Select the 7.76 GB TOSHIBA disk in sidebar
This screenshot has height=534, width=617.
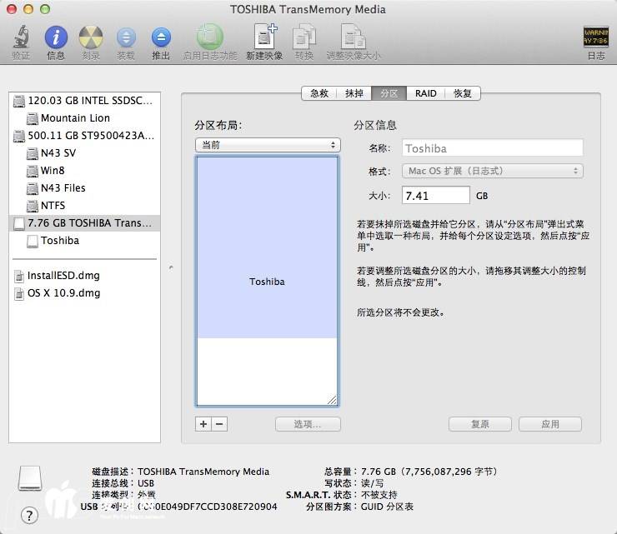click(x=89, y=223)
